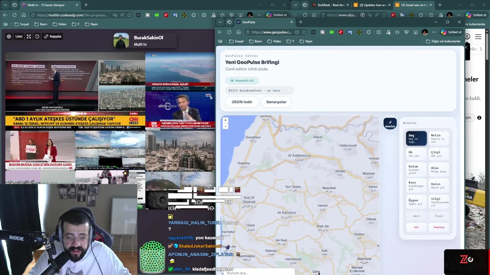Click the alert circle icon in Multi tv
490x275 pixels.
pyautogui.click(x=37, y=36)
